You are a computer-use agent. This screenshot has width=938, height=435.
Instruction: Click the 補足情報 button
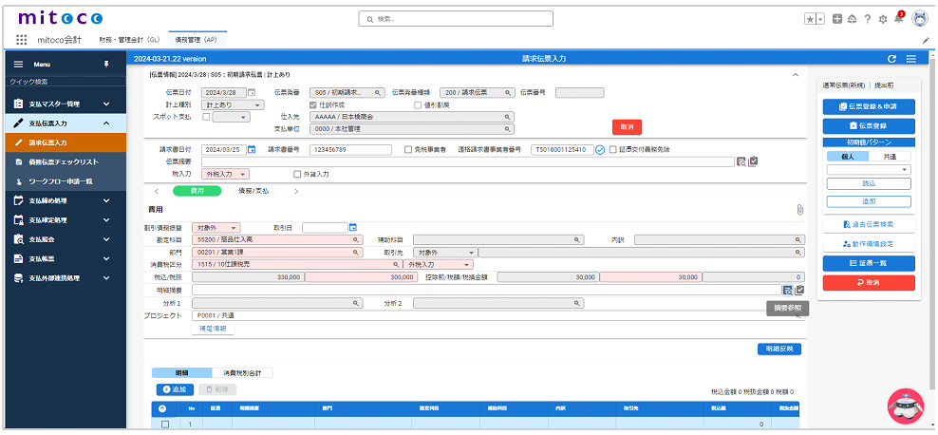[x=213, y=329]
